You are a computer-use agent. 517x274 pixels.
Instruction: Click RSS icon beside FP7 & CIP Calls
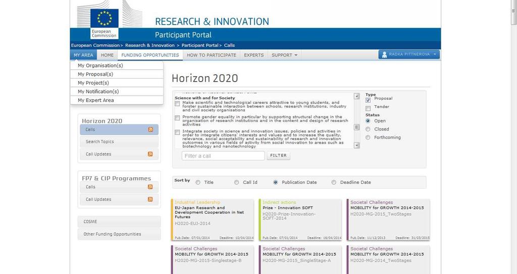point(150,187)
